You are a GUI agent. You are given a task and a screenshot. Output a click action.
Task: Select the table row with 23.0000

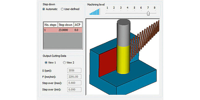(x=63, y=30)
